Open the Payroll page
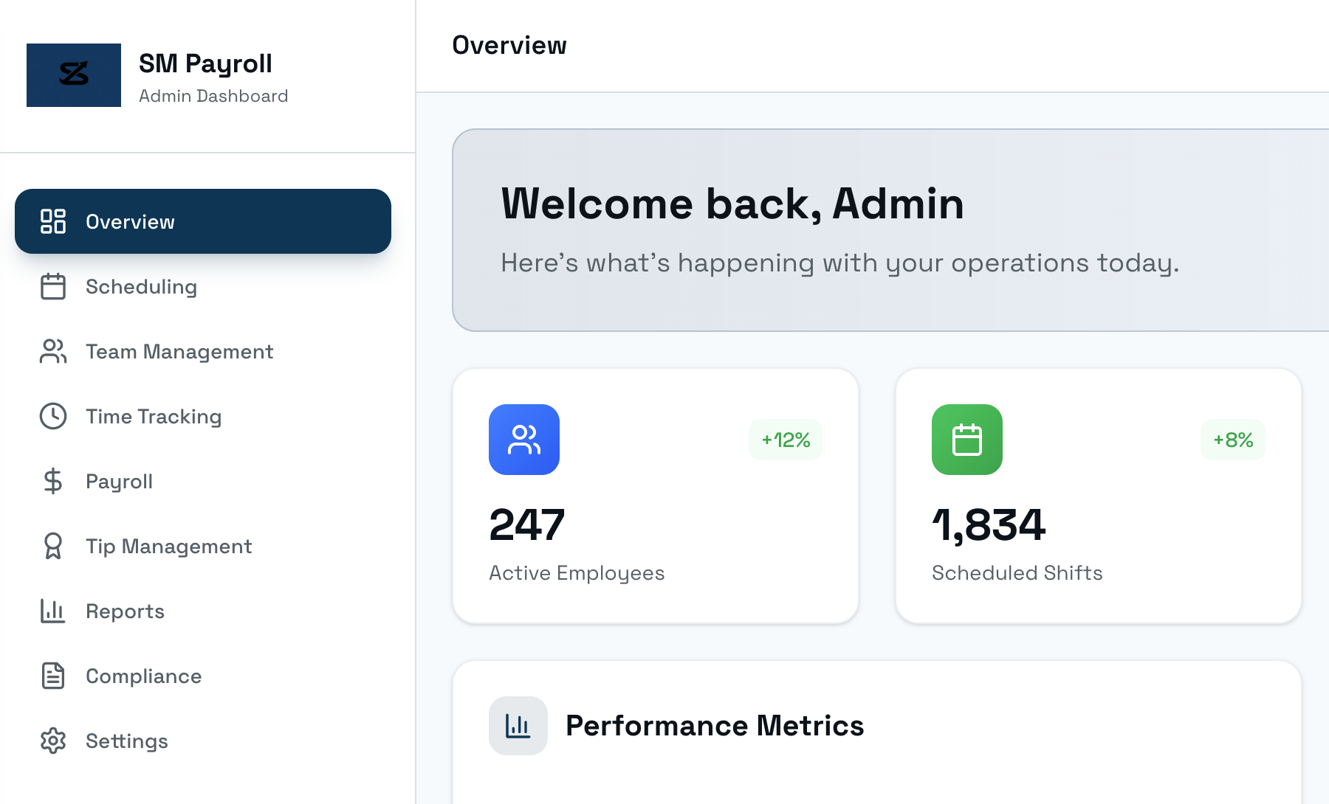The image size is (1329, 804). 119,481
